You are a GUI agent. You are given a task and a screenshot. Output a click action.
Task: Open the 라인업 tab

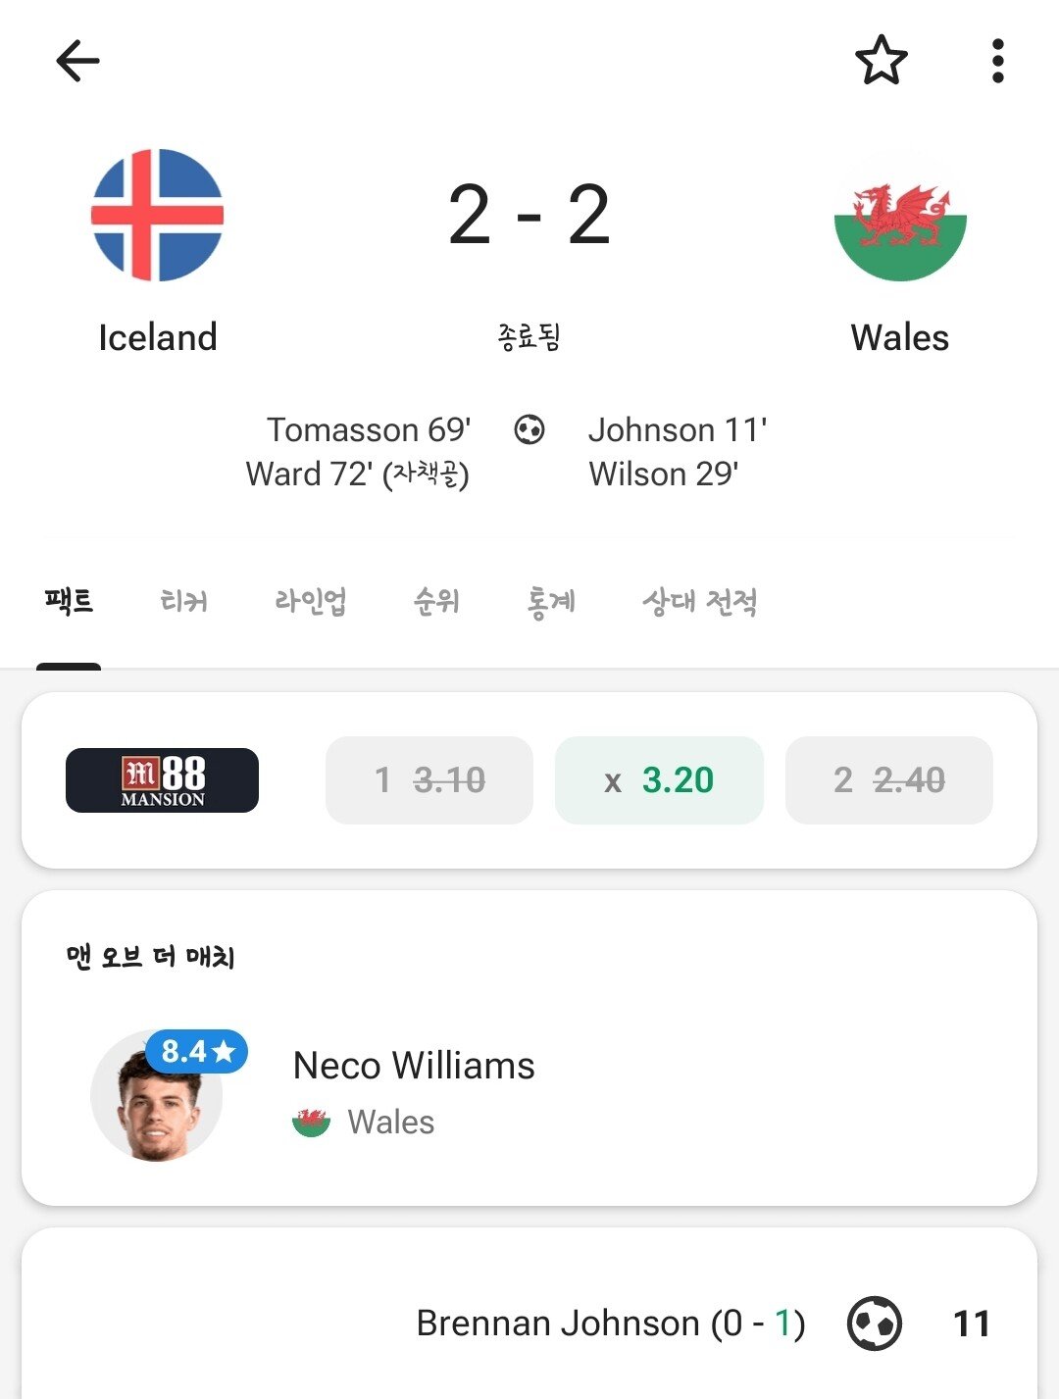pos(310,601)
